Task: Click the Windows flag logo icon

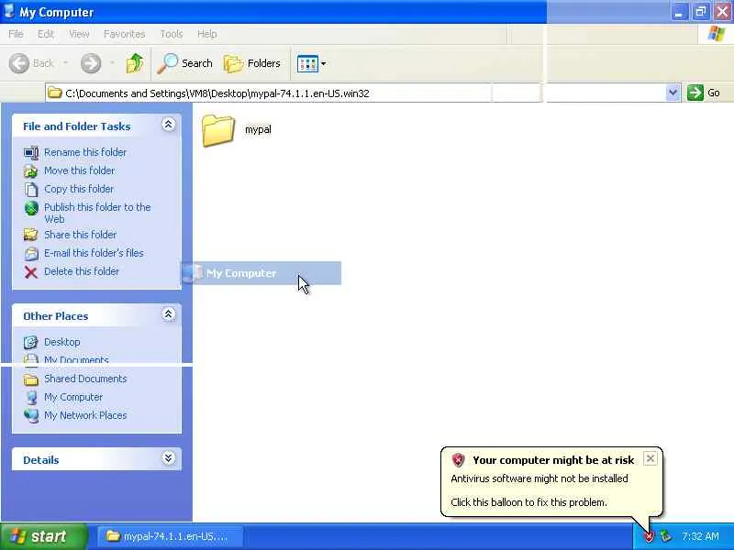Action: pos(716,34)
